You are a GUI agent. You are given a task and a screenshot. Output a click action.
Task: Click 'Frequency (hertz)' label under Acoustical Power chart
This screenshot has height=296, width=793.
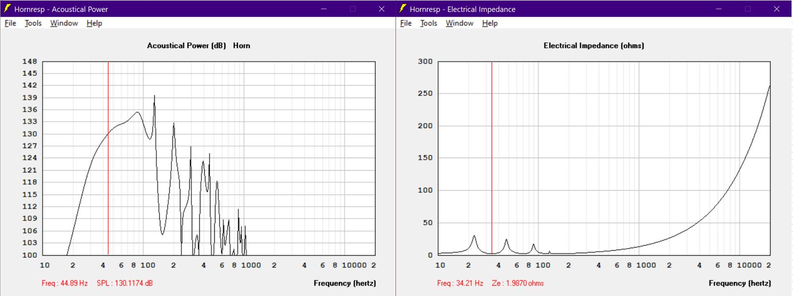[x=345, y=283]
